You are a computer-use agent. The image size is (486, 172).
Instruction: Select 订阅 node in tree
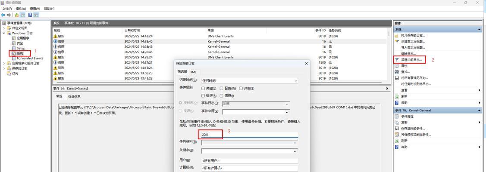15,74
